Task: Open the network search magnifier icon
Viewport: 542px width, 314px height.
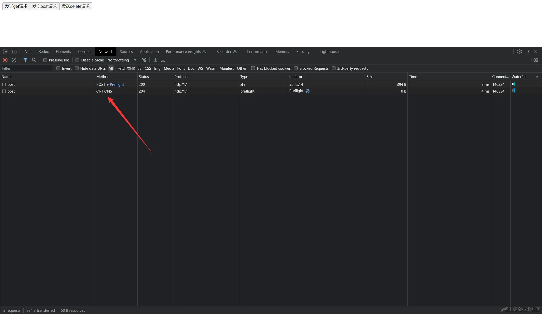Action: pyautogui.click(x=34, y=60)
